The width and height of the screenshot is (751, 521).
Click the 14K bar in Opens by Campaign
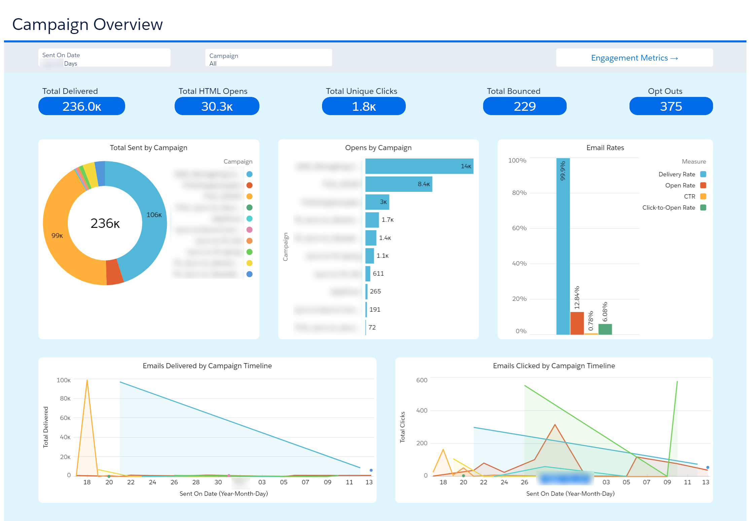point(419,166)
